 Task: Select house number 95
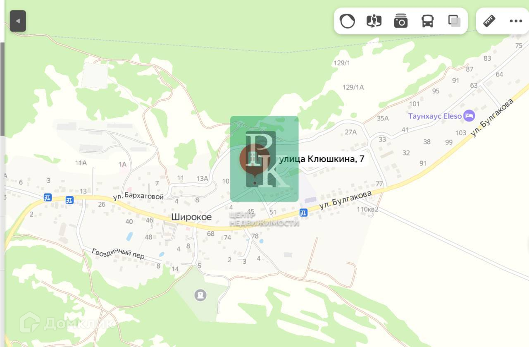(x=436, y=91)
